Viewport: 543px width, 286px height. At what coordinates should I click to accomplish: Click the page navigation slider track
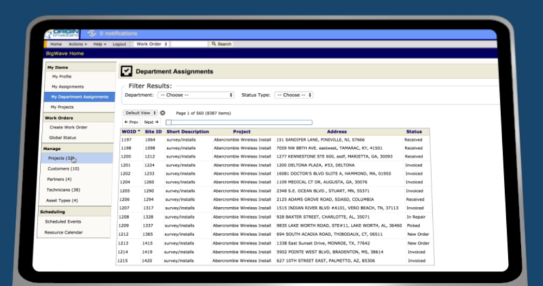(239, 123)
